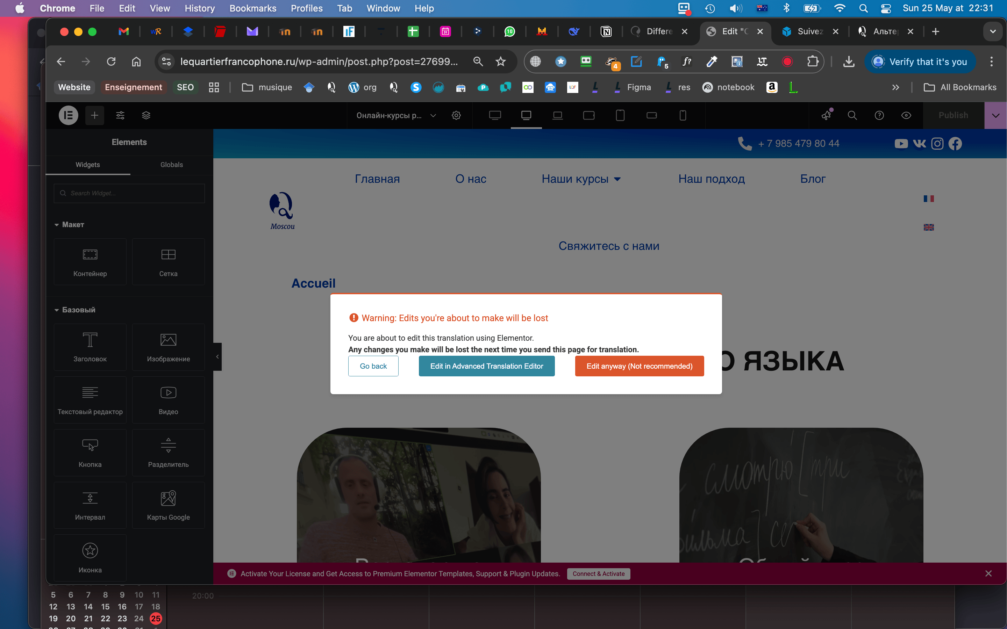Click the Publish button
The image size is (1007, 629).
(953, 115)
